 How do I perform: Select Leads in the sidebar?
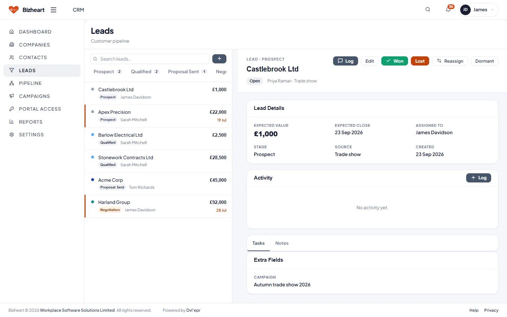42,70
